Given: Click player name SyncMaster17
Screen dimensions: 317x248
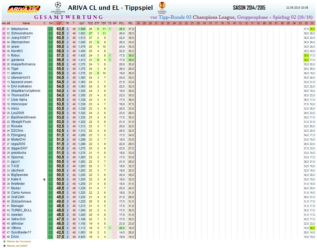Looking at the screenshot, I should click(21, 232).
